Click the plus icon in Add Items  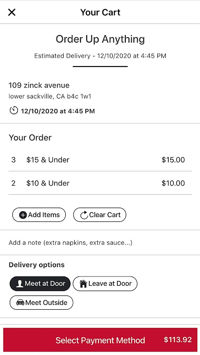(23, 215)
